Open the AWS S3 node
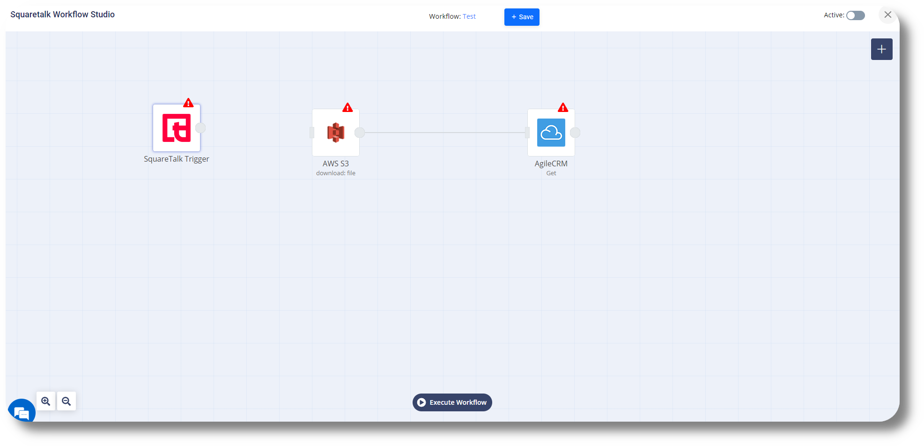924x446 pixels. pyautogui.click(x=336, y=133)
